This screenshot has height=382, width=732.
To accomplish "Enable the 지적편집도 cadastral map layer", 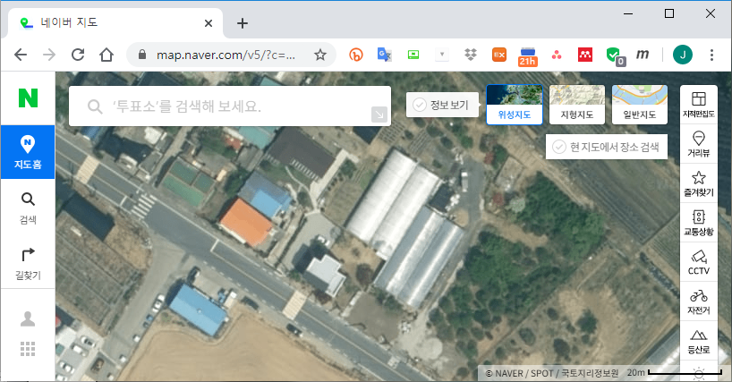I will 699,105.
